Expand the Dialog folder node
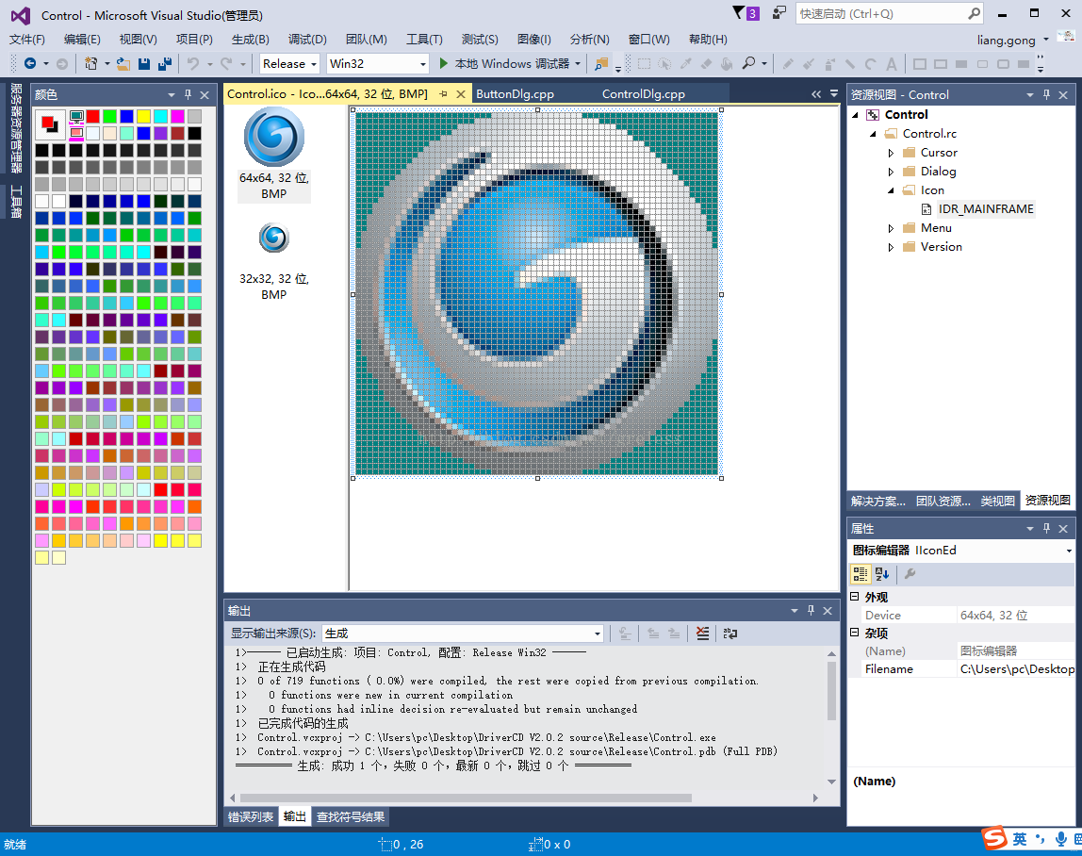Image resolution: width=1082 pixels, height=856 pixels. (x=890, y=172)
